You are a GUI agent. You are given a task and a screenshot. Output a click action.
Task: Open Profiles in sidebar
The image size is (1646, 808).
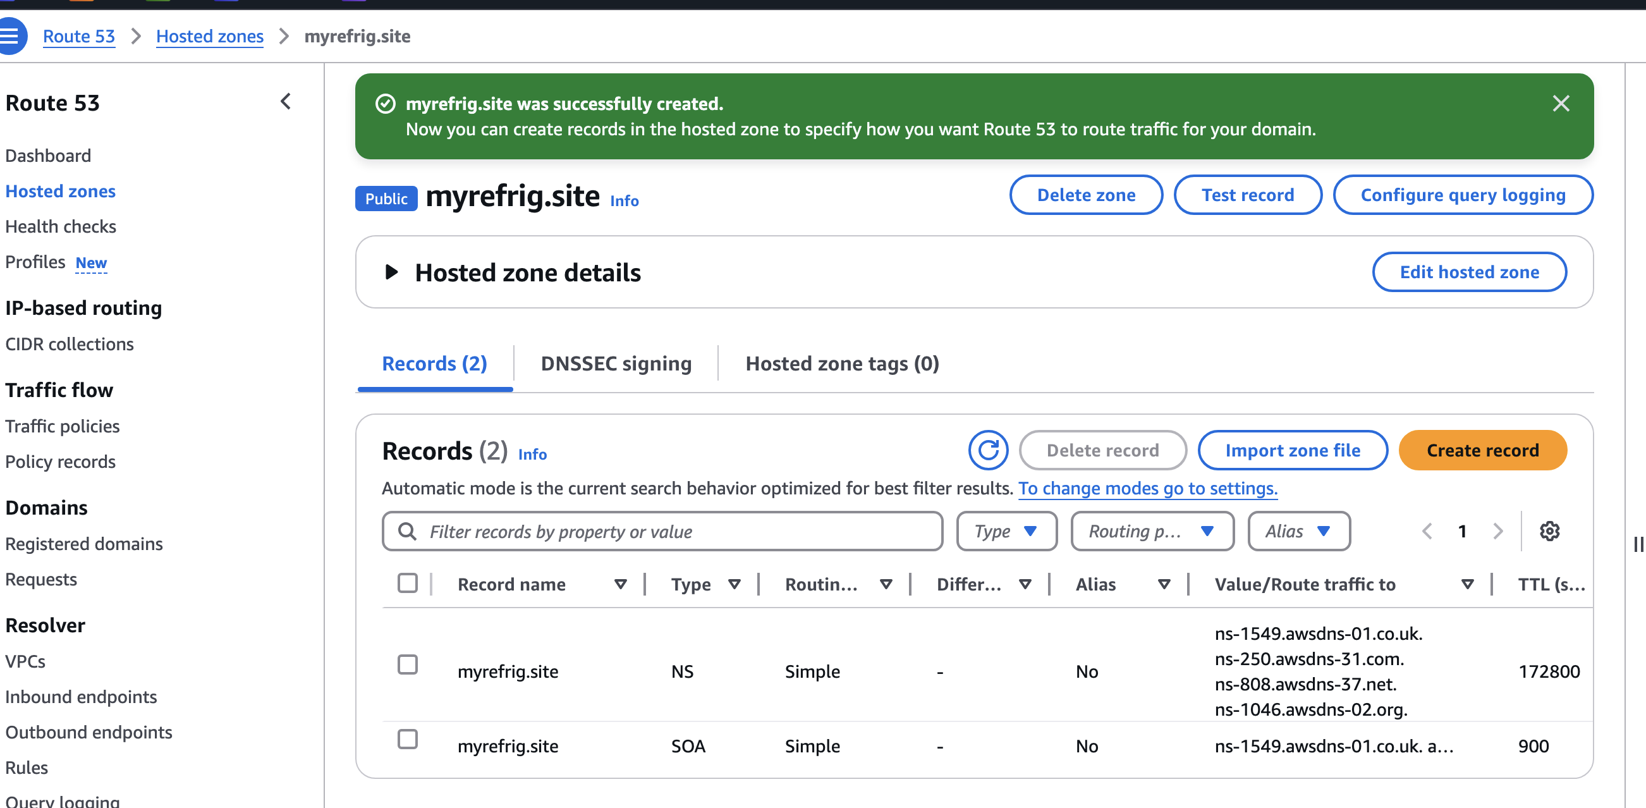click(x=35, y=262)
